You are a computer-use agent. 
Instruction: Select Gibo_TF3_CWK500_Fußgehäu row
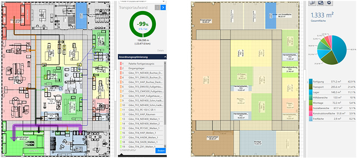(x=141, y=91)
